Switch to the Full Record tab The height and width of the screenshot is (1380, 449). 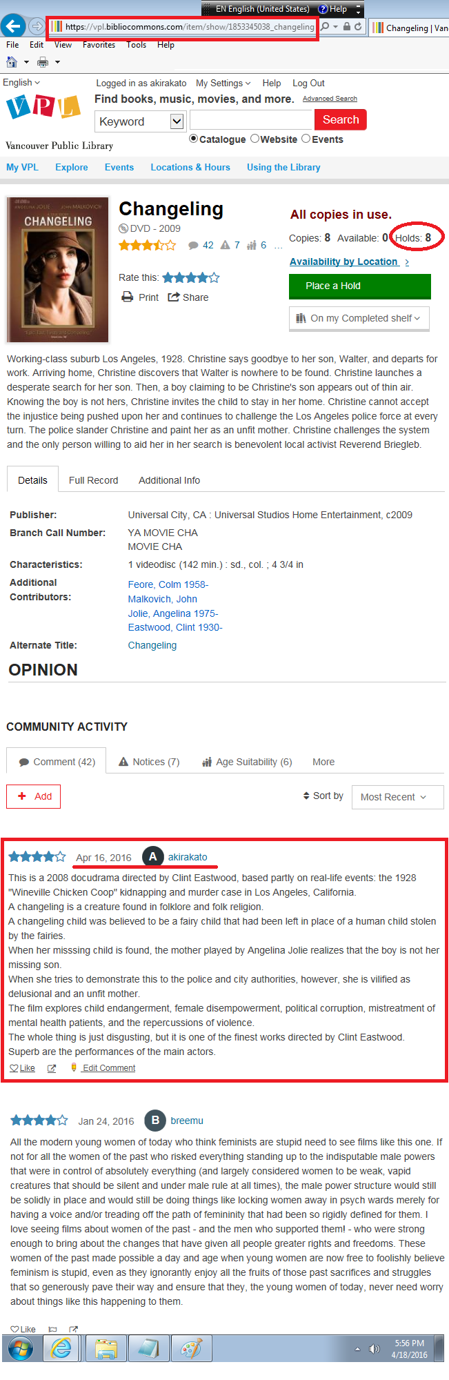(93, 480)
